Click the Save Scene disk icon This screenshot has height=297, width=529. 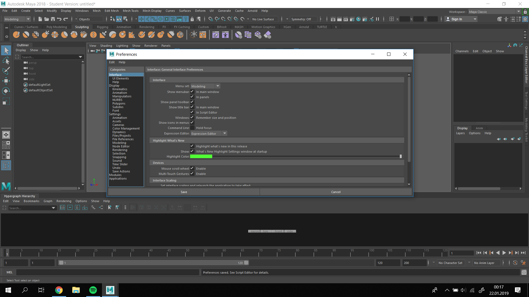tap(53, 19)
